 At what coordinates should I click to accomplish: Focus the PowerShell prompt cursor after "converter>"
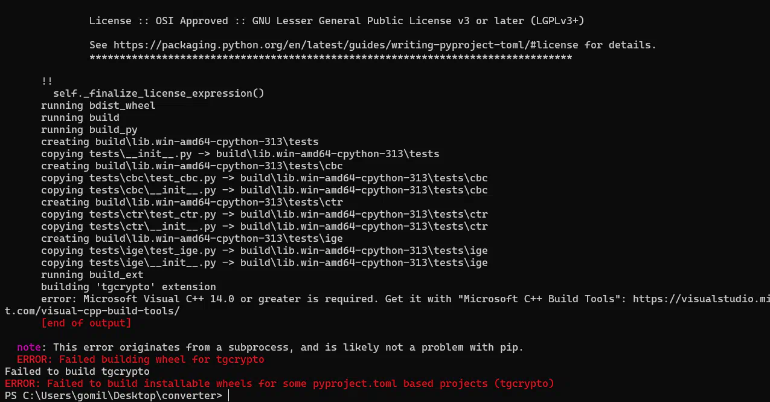[229, 395]
